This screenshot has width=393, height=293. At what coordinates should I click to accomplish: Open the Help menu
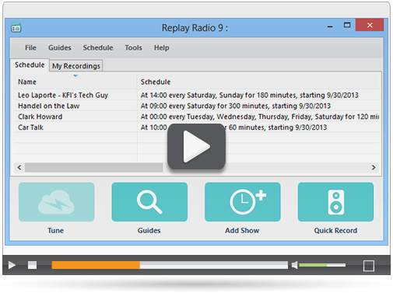pos(162,48)
